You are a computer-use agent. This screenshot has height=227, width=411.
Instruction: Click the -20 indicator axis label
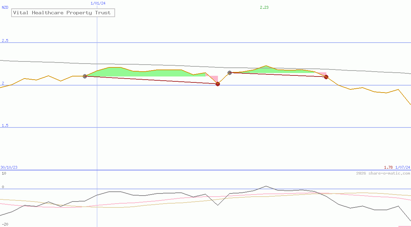point(5,225)
